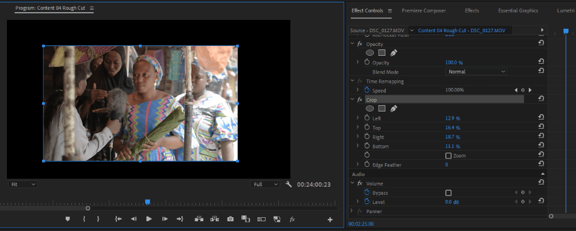Open the Blend Mode Normal dropdown
Image resolution: width=576 pixels, height=231 pixels.
click(x=476, y=72)
